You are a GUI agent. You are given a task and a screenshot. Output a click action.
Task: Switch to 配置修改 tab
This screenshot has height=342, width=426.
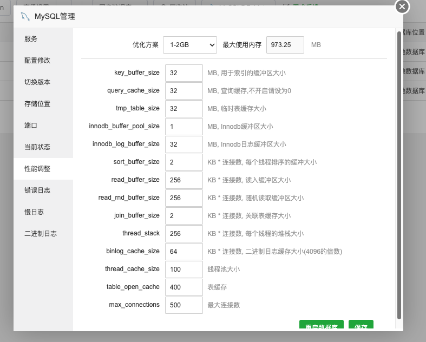point(43,60)
